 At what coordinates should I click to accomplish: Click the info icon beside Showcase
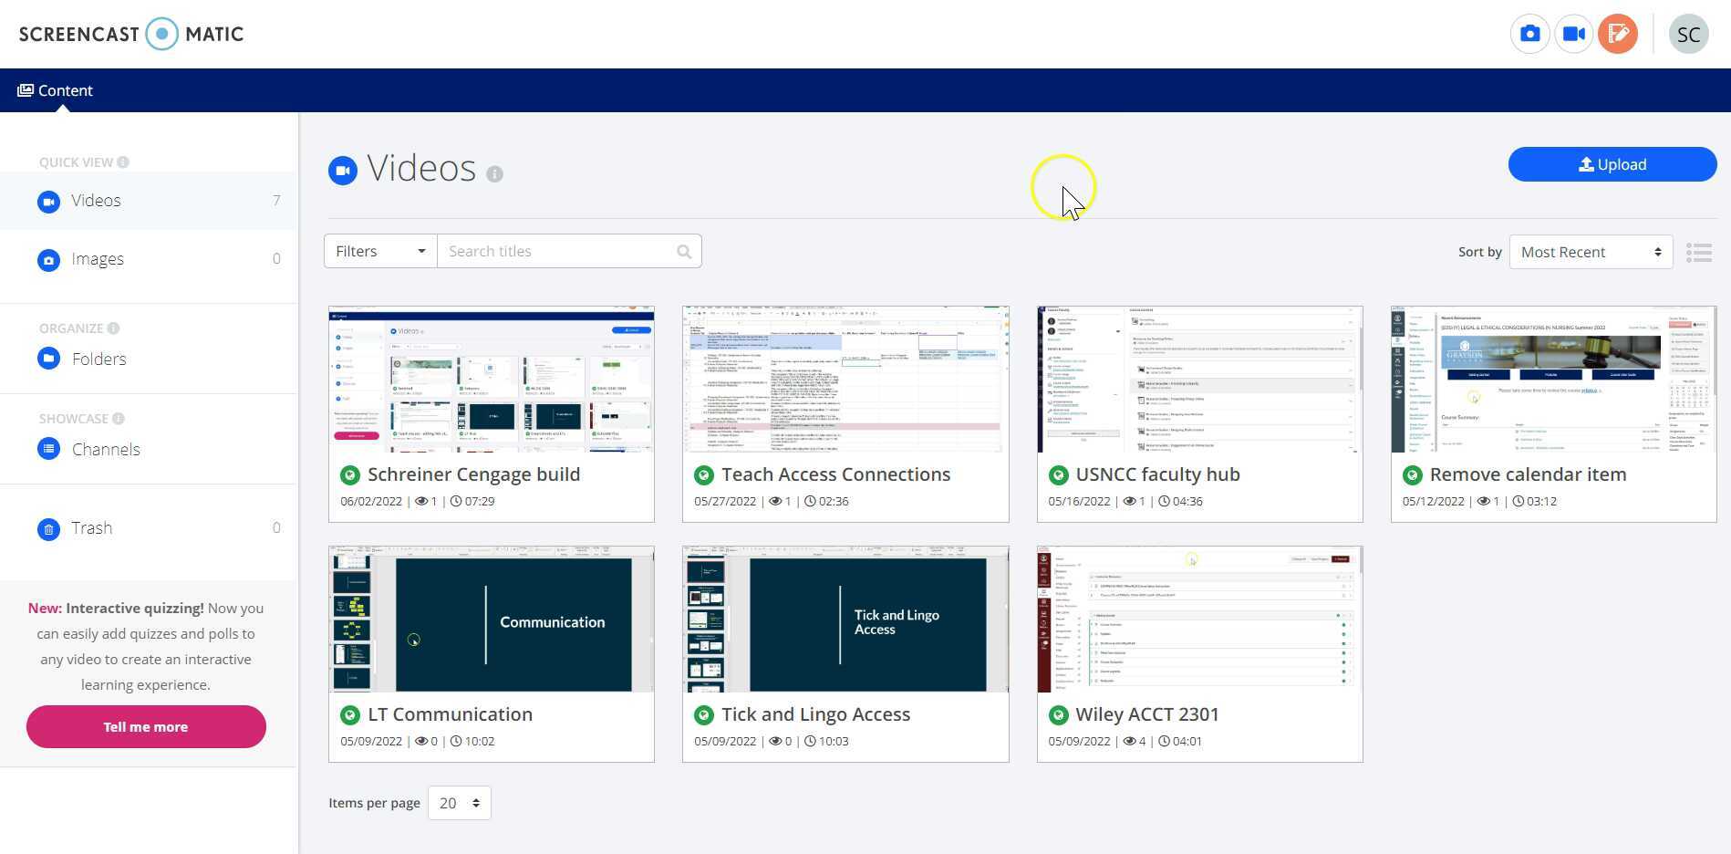click(x=118, y=419)
